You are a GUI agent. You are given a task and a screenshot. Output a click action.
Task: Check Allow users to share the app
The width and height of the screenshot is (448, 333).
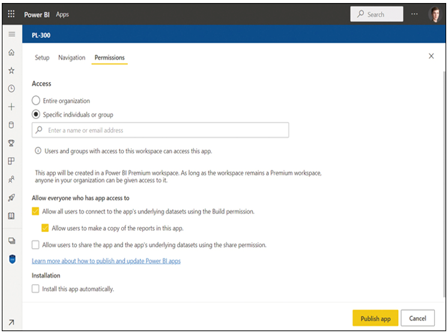point(35,245)
